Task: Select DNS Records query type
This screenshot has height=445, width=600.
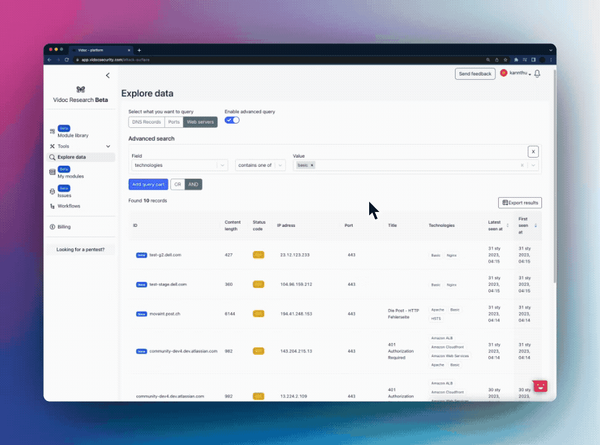Action: click(x=146, y=122)
